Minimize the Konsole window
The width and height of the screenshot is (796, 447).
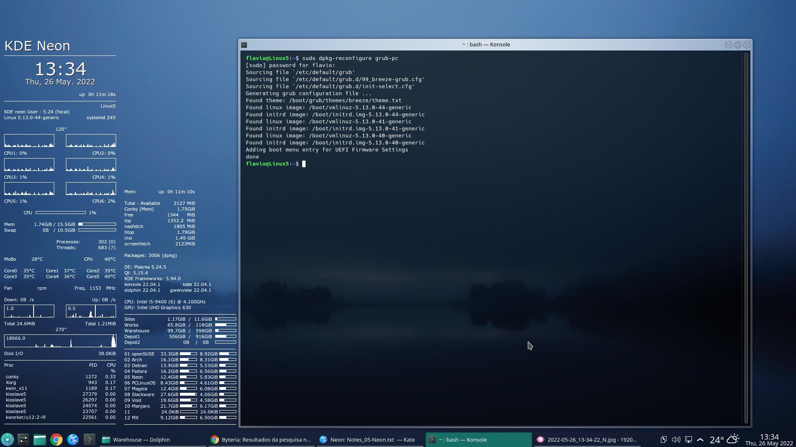728,45
